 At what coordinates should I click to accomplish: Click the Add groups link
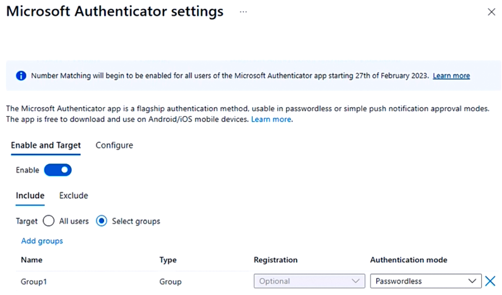point(42,241)
